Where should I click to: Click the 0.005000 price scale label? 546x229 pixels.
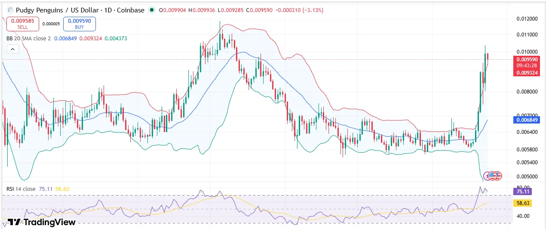(527, 176)
